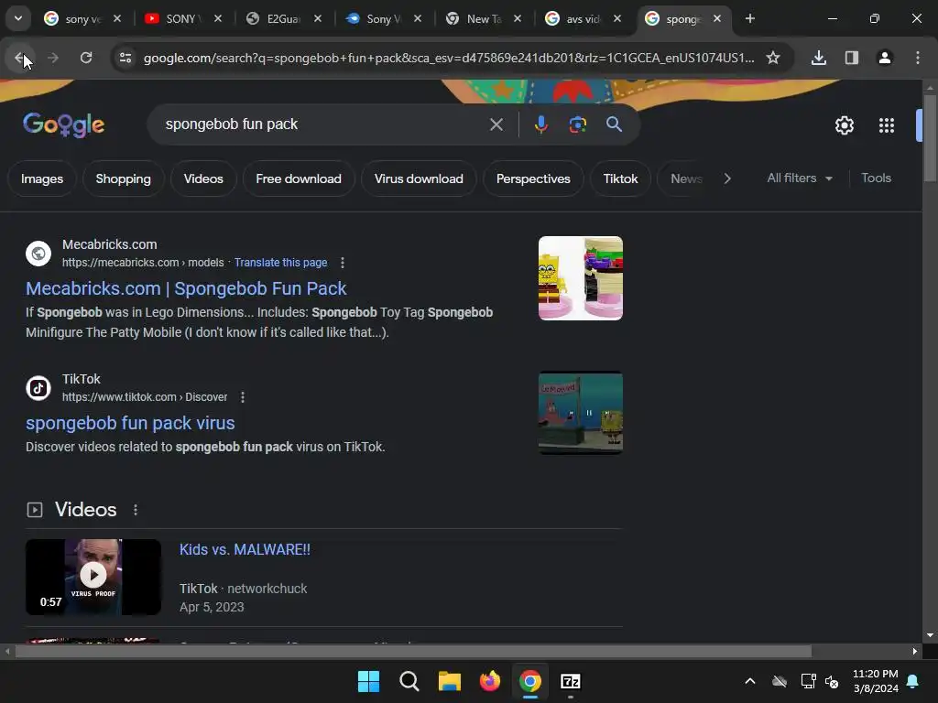Go back using browser back arrow
This screenshot has width=938, height=703.
pyautogui.click(x=19, y=58)
